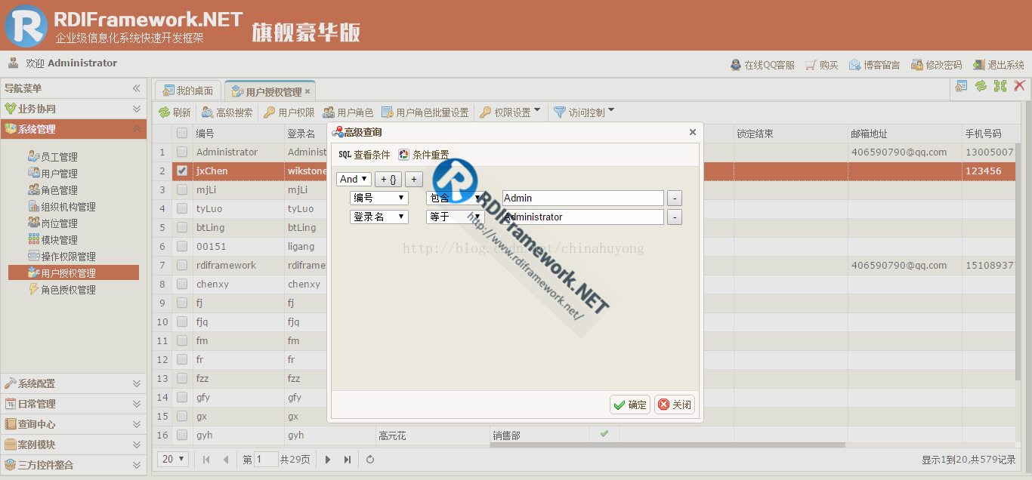Open 员工管理 in the tree
1032x480 pixels.
[59, 157]
